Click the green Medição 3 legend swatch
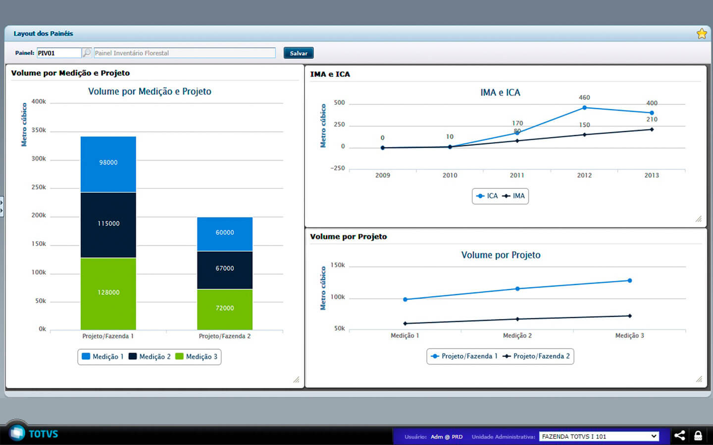The width and height of the screenshot is (713, 445). (179, 356)
